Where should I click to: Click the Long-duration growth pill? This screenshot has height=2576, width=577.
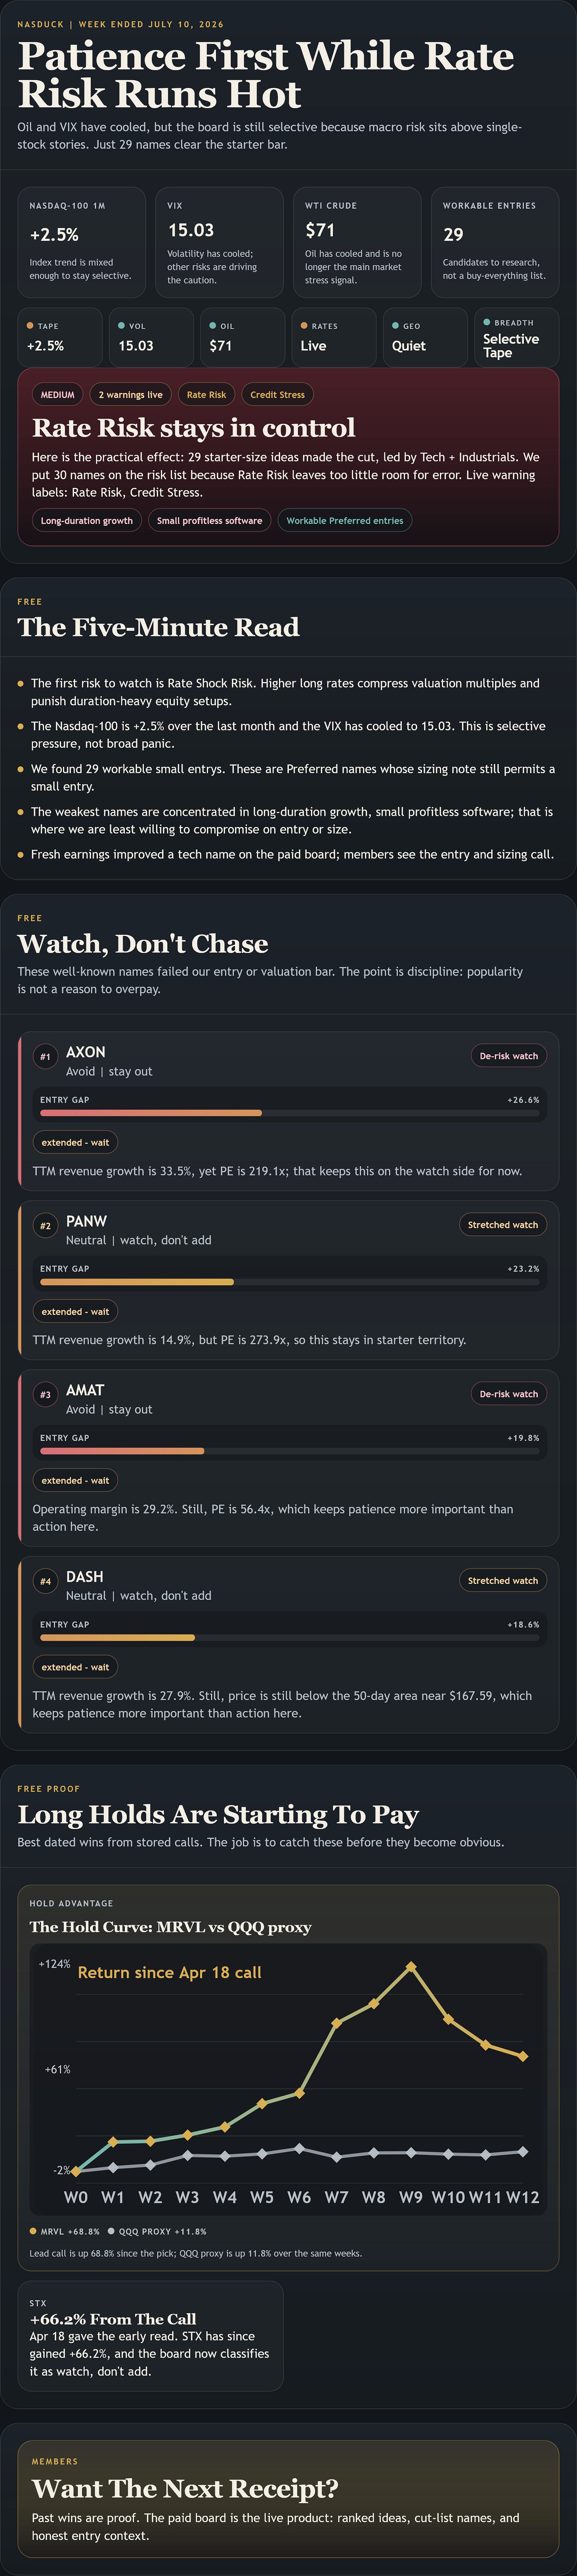pyautogui.click(x=87, y=521)
